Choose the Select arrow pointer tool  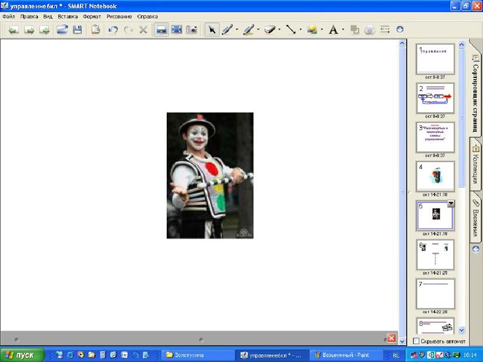[211, 30]
